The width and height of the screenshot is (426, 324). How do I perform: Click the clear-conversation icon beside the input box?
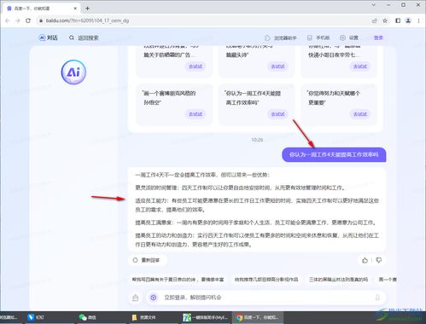[136, 298]
